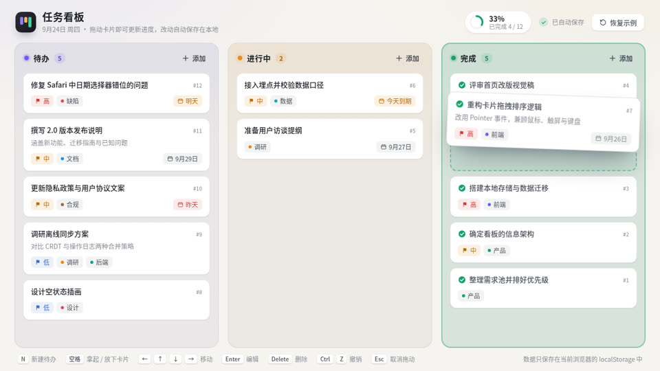Click the 进行中 count badge 2
Viewport: 660px width, 371px height.
(x=280, y=58)
